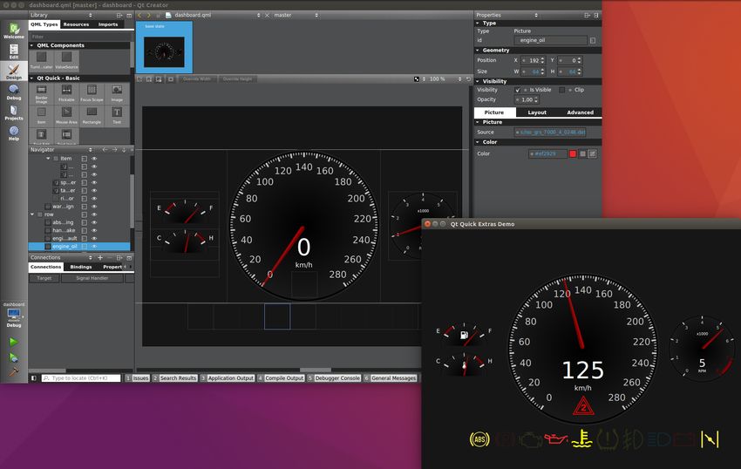Click the yellow coolant temperature indicator in demo

point(581,438)
